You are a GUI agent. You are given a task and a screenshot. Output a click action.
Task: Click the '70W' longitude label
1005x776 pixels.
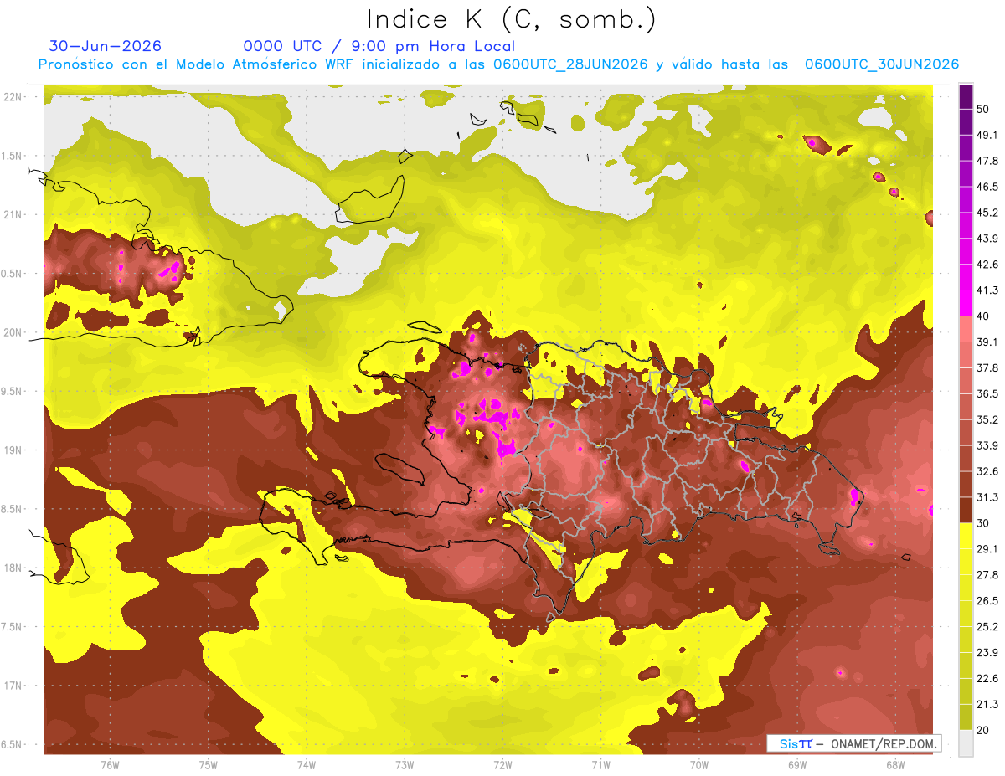point(699,765)
